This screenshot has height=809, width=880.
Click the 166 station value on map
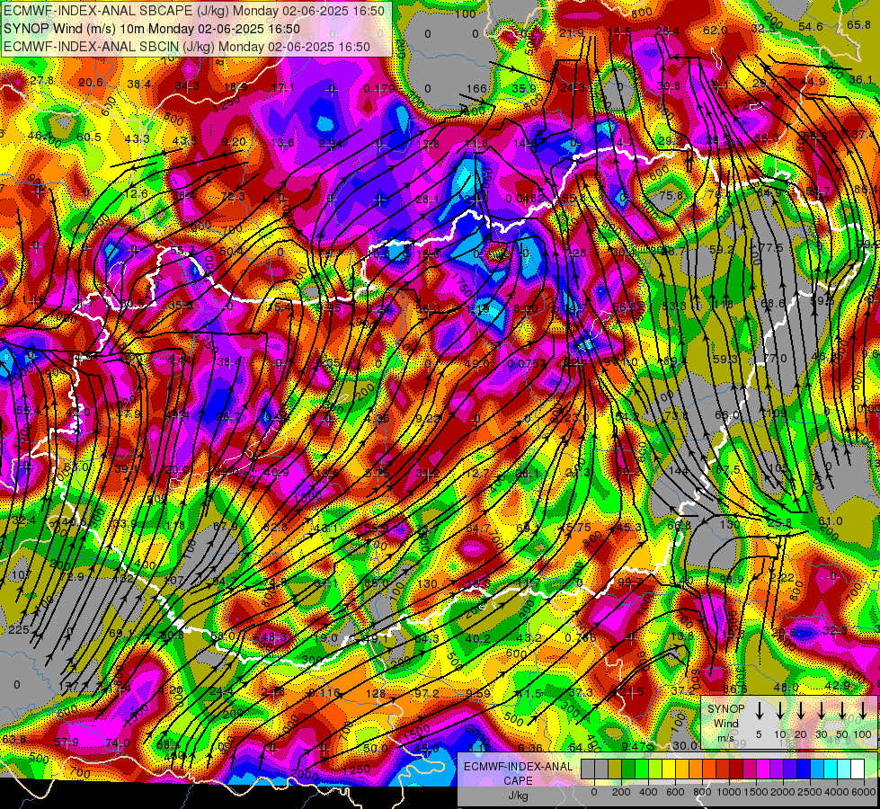476,88
